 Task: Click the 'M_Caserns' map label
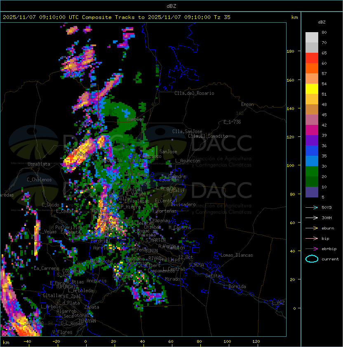[x=180, y=227]
